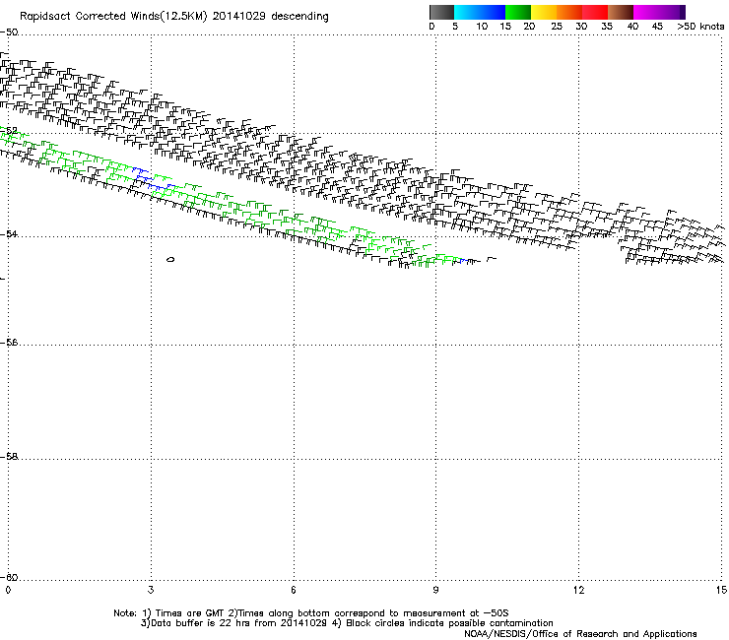This screenshot has height=640, width=729.
Task: Click the gray 0-5 knots color band
Action: (441, 12)
